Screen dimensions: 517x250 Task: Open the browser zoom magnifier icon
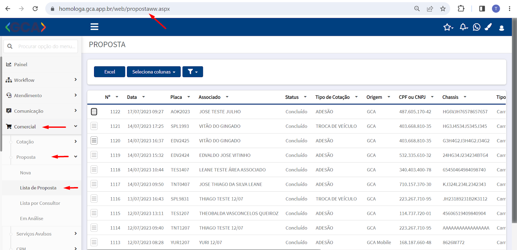click(417, 9)
